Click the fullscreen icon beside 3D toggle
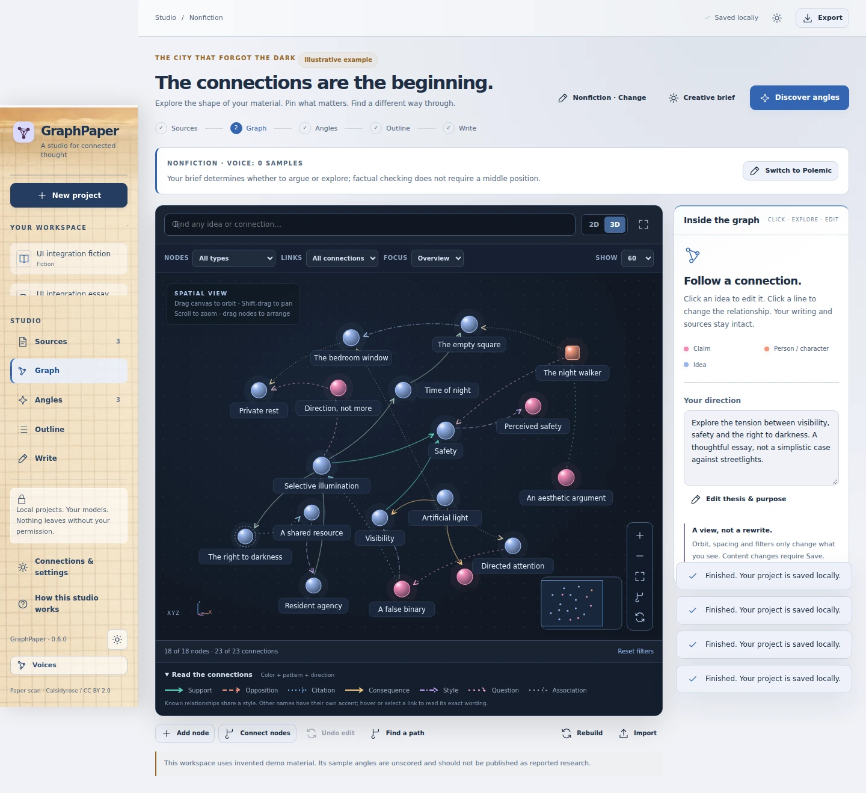The height and width of the screenshot is (793, 866). click(643, 224)
